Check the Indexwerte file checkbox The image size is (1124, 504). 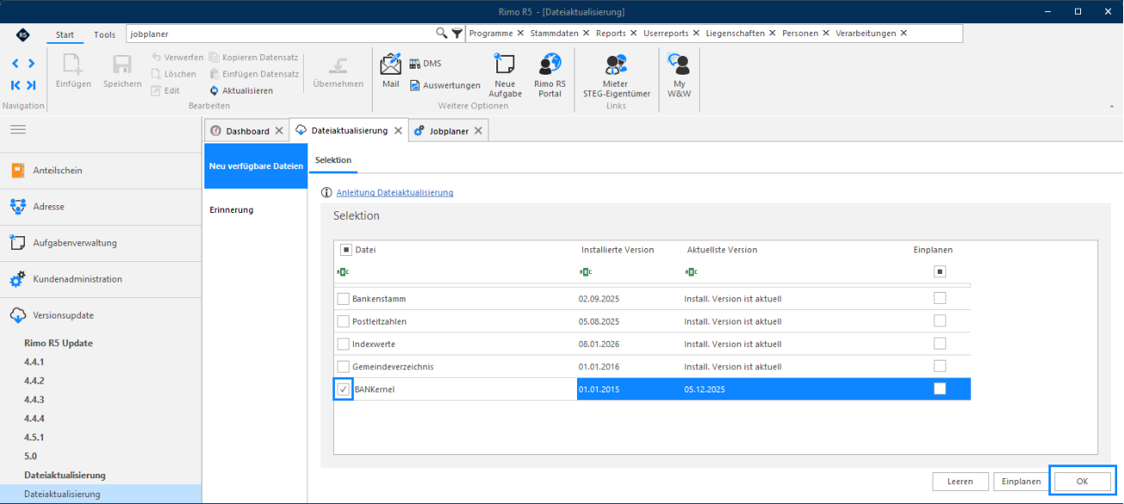343,343
